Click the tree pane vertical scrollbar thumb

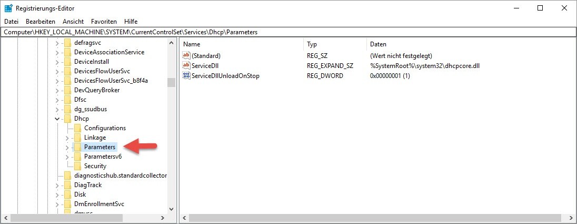171,82
